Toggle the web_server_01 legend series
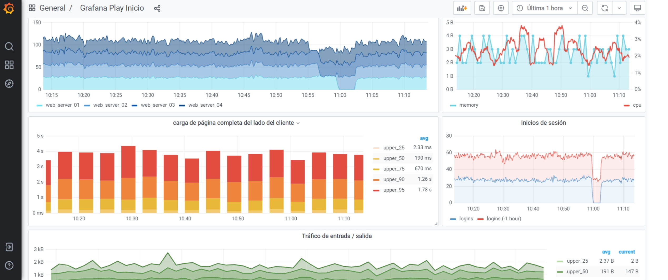668x280 pixels. tap(62, 105)
